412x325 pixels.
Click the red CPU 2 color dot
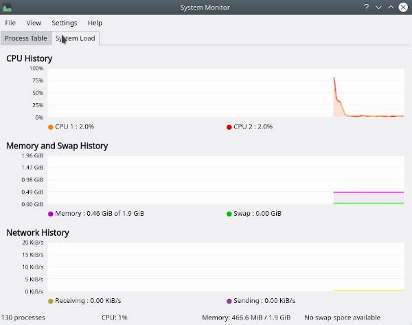[229, 127]
